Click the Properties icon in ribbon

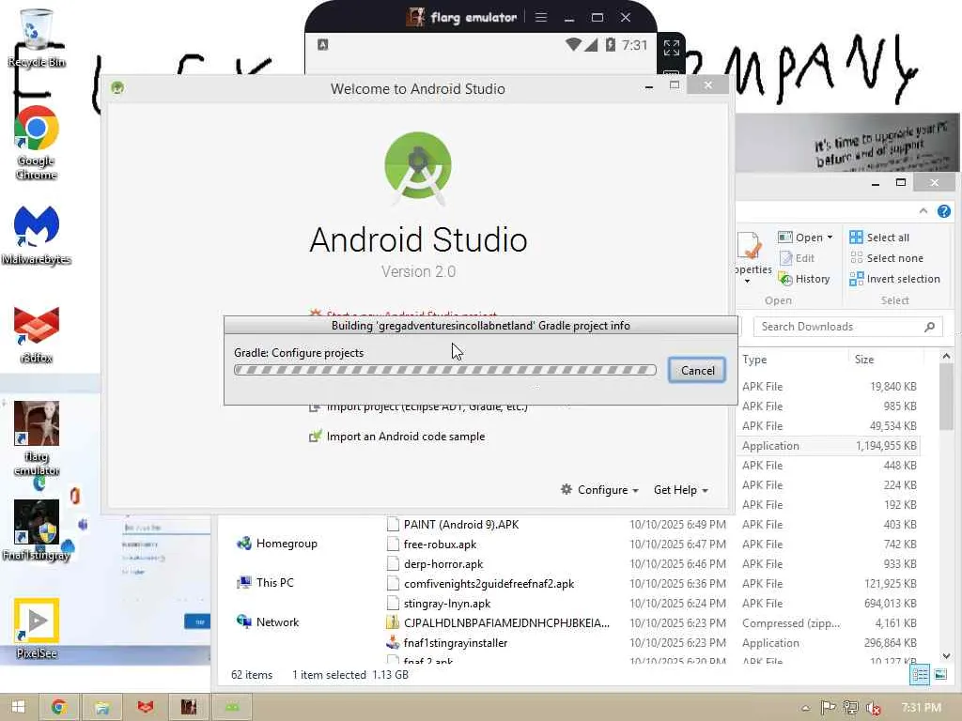pos(751,247)
